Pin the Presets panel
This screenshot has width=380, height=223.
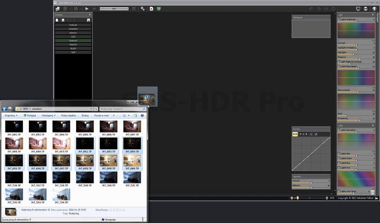point(90,15)
